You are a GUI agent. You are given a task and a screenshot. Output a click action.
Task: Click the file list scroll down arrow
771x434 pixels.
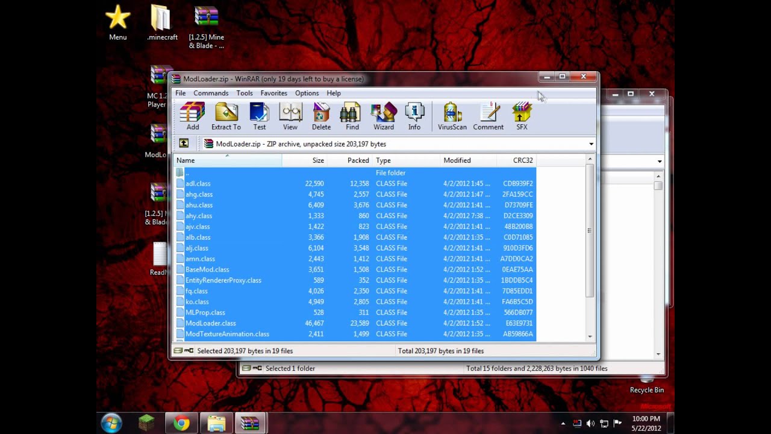click(590, 336)
